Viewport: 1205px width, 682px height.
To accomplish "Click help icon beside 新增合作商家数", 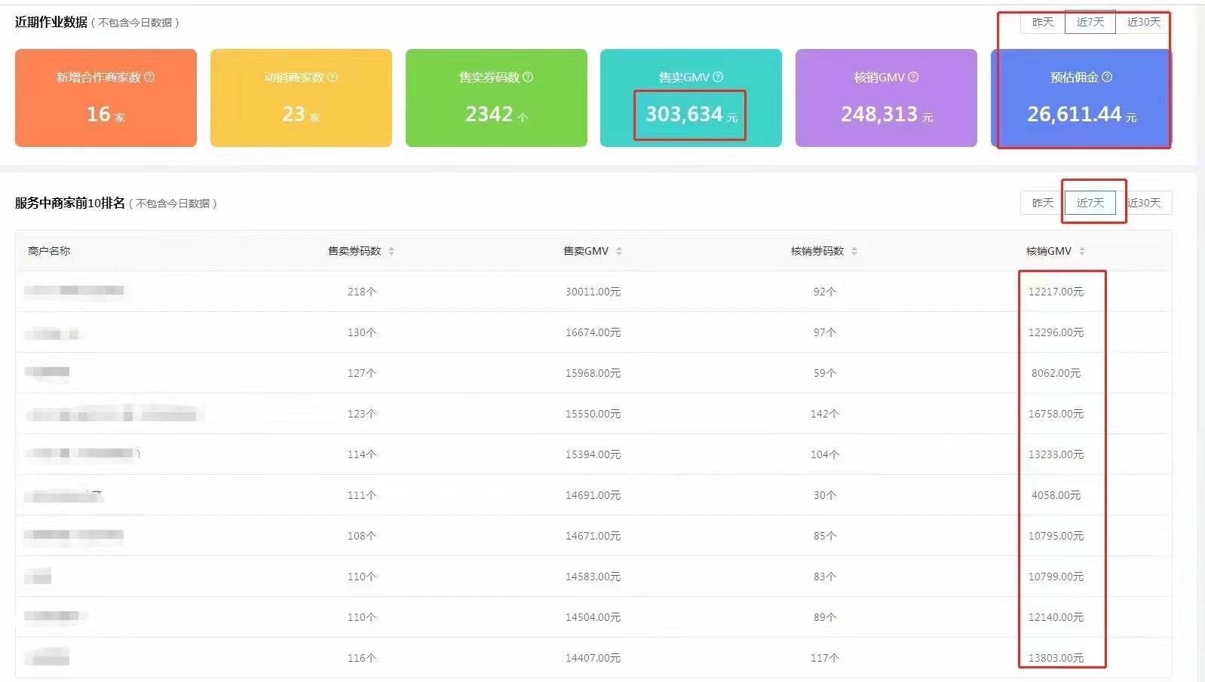I will (x=149, y=77).
